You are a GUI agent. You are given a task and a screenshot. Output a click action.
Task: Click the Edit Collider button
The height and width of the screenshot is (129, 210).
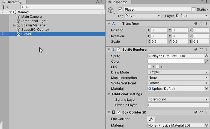pyautogui.click(x=151, y=119)
